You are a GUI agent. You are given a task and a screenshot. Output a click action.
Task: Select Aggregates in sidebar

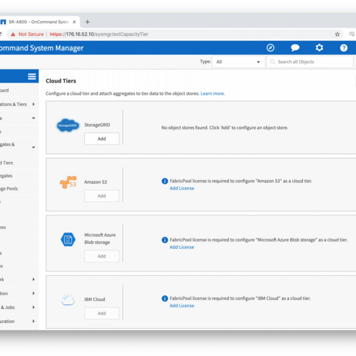click(x=6, y=176)
